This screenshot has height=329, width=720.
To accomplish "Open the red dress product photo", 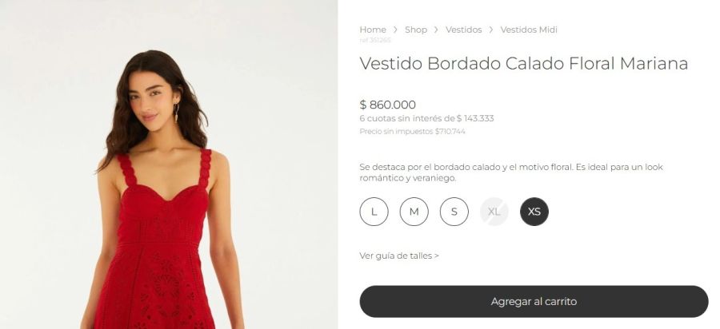I will [169, 164].
